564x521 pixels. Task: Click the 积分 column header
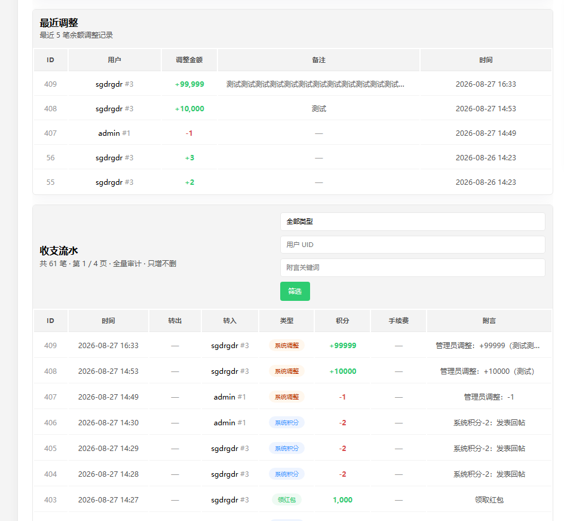(x=342, y=321)
